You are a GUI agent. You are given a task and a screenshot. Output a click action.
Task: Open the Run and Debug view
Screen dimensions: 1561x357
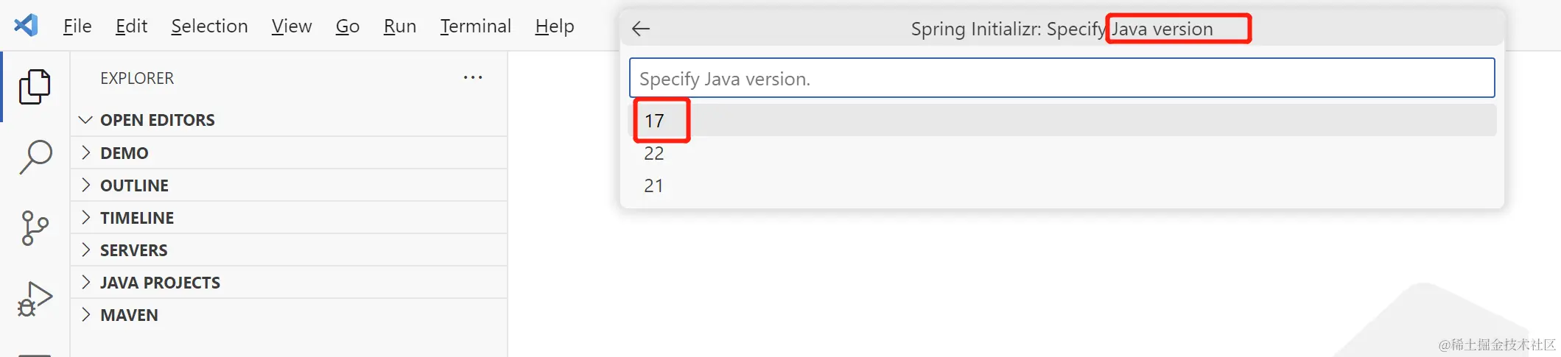pos(35,299)
